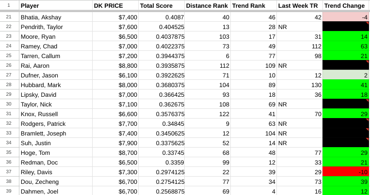Select the black Trend Change cell for Pendrith

tap(346, 27)
